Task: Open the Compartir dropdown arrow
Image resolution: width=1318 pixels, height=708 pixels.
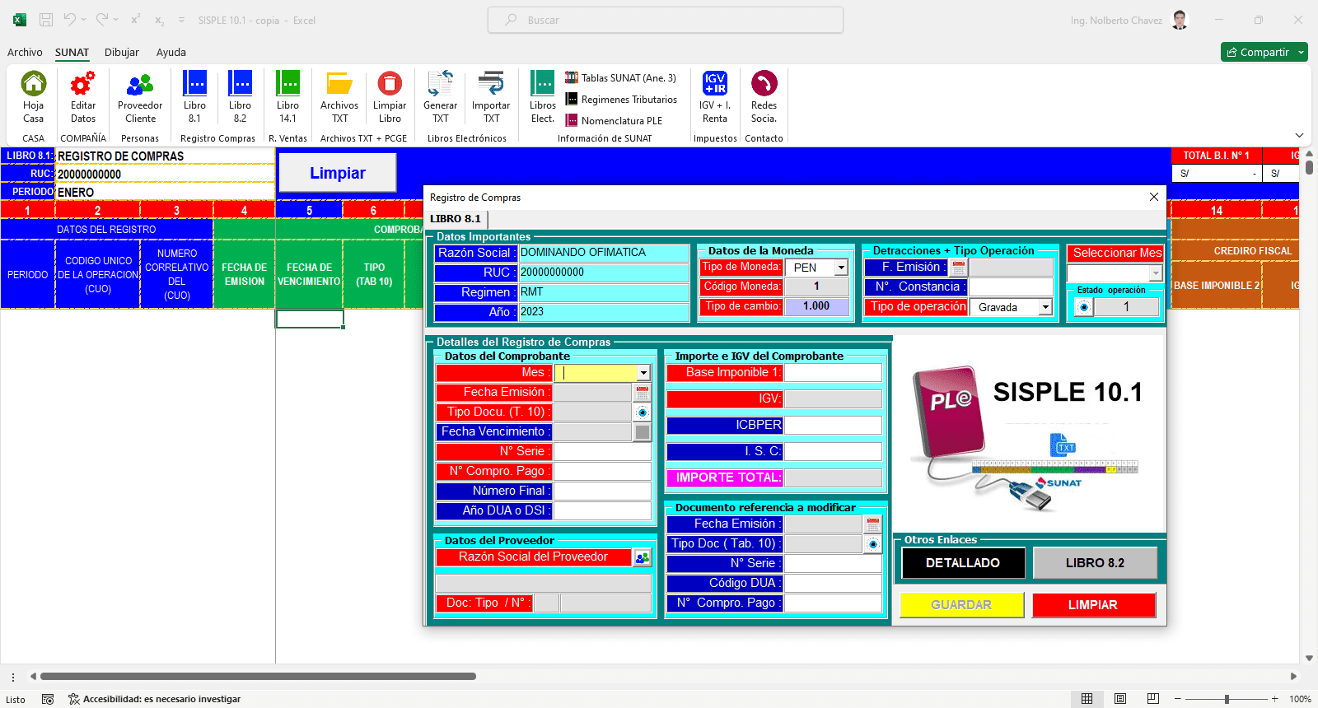Action: pos(1302,52)
